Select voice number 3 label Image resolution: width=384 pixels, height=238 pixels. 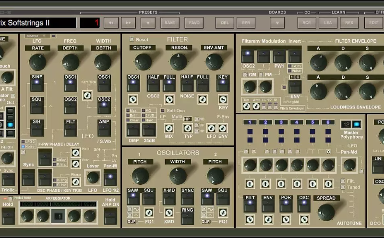coord(281,122)
